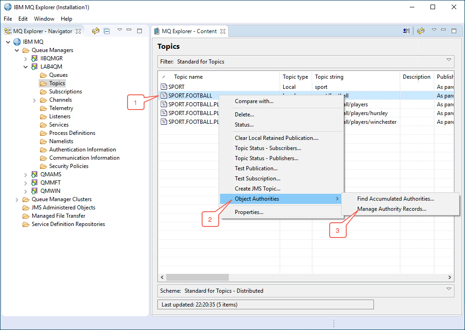Choose Clear Local Retained Publication...
Screen dimensions: 465x330
tap(281, 138)
